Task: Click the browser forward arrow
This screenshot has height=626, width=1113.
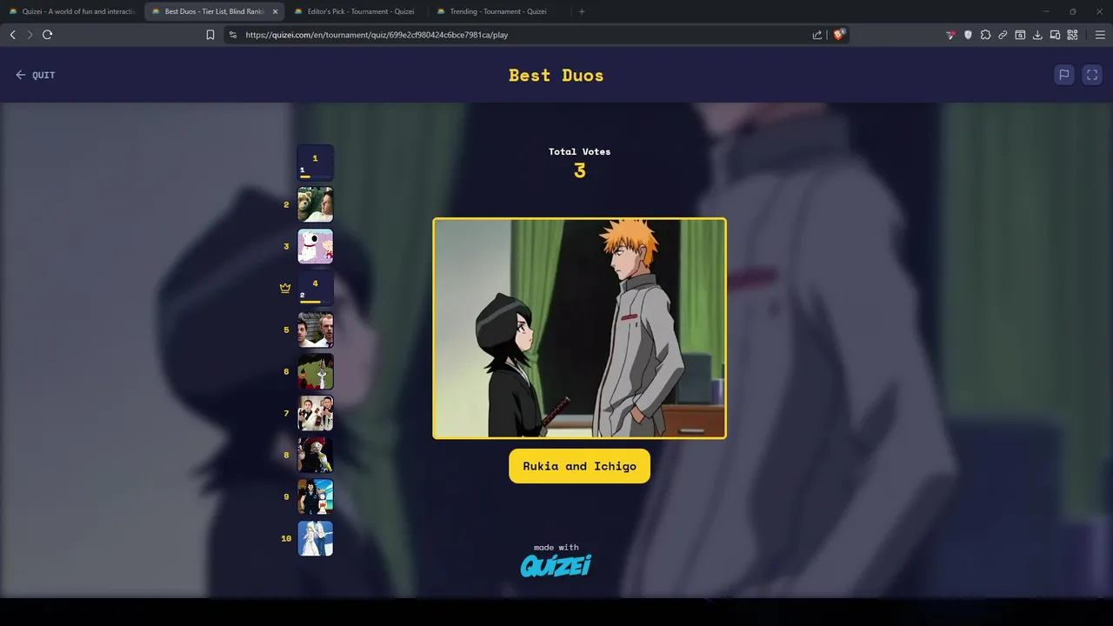Action: pos(30,35)
